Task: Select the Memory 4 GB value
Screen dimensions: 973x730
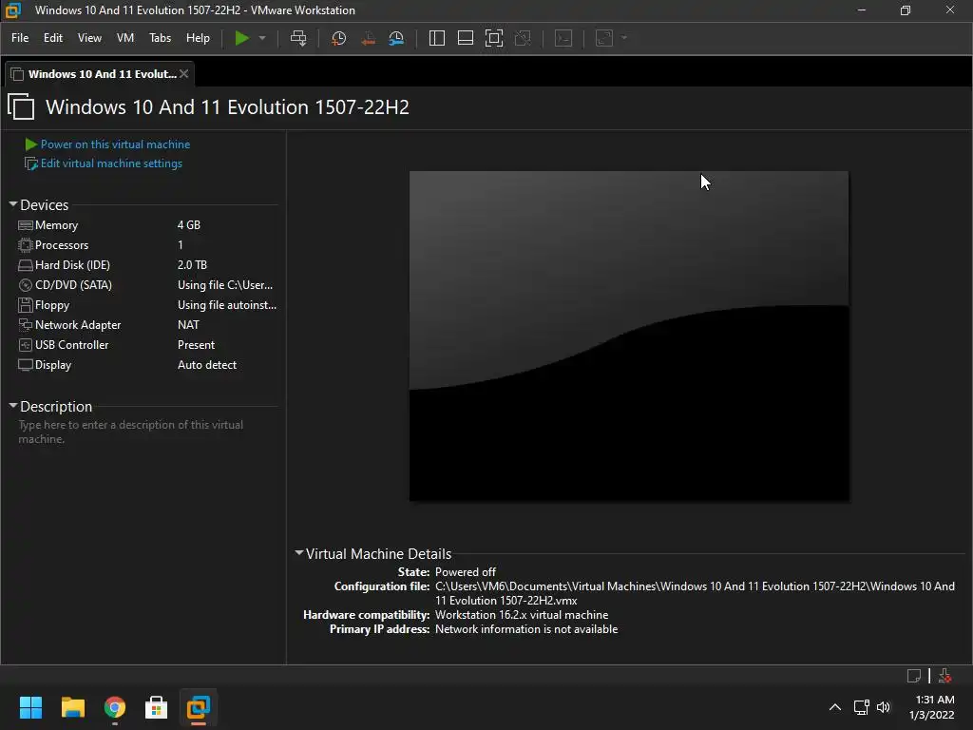Action: click(x=189, y=224)
